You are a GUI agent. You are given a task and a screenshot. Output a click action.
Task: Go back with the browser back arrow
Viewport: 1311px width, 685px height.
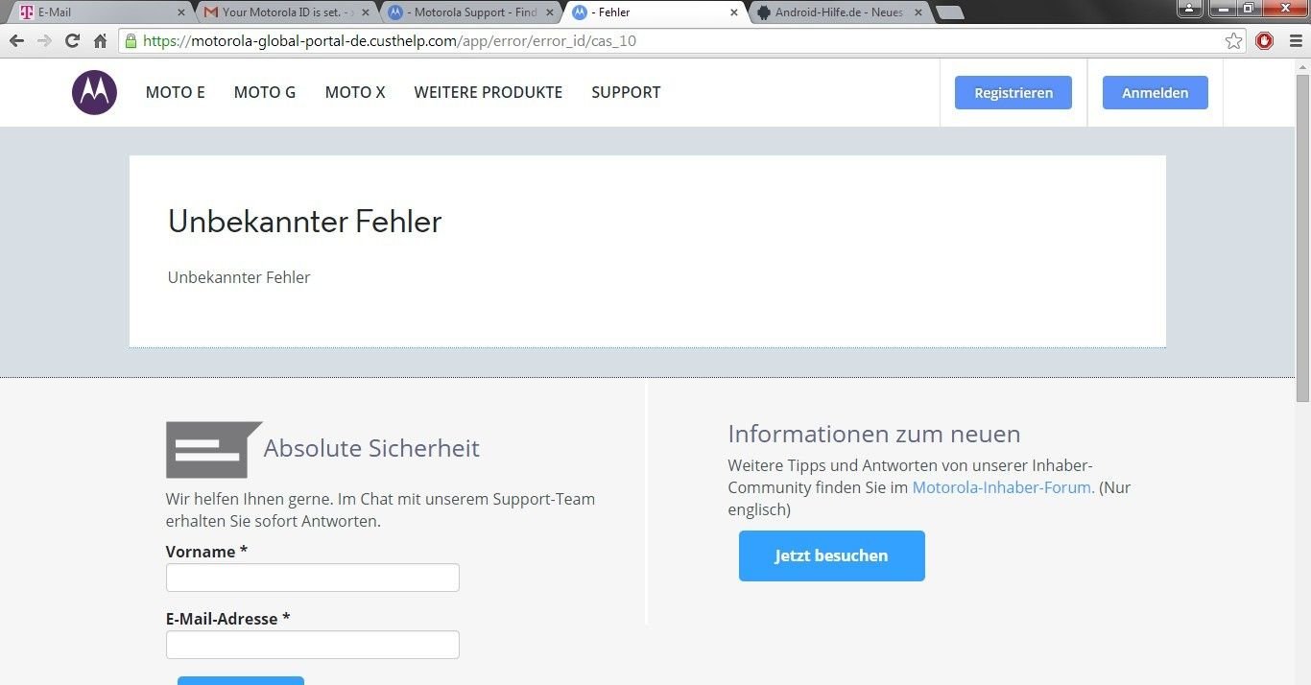pos(16,41)
